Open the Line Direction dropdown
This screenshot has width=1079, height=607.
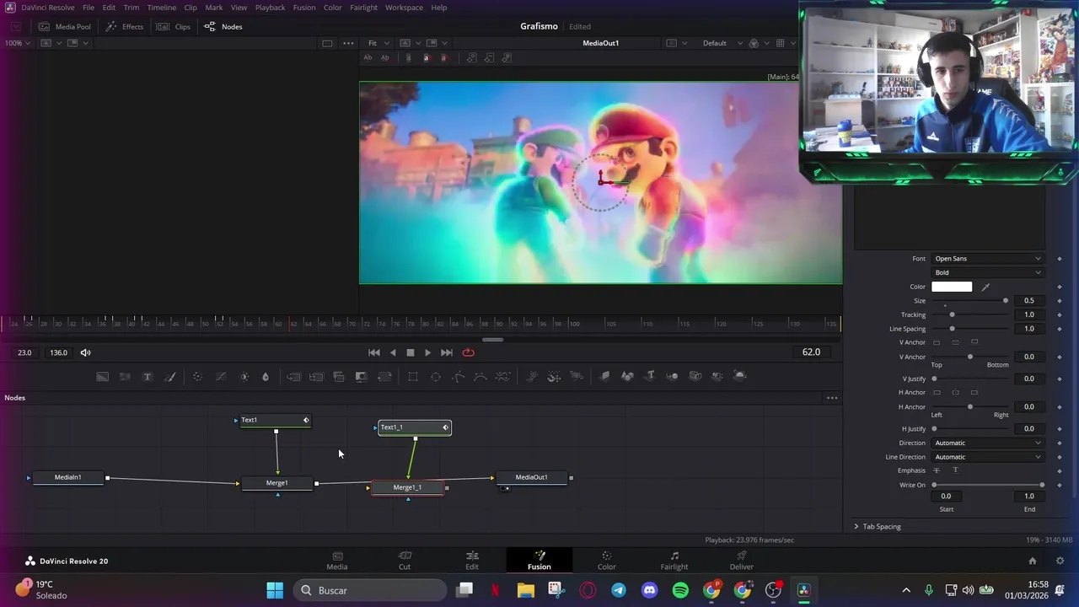coord(987,457)
